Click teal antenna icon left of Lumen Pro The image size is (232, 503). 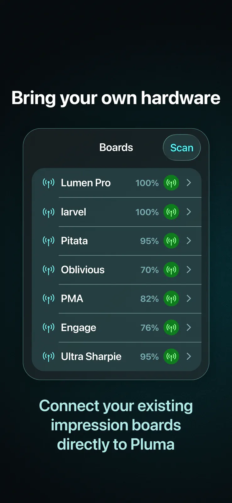coord(49,183)
